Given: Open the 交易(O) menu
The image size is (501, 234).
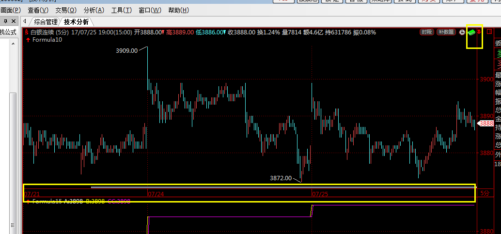Looking at the screenshot, I should [66, 10].
